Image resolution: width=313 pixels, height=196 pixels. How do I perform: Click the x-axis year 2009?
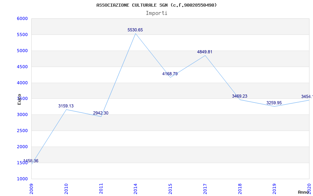click(32, 189)
